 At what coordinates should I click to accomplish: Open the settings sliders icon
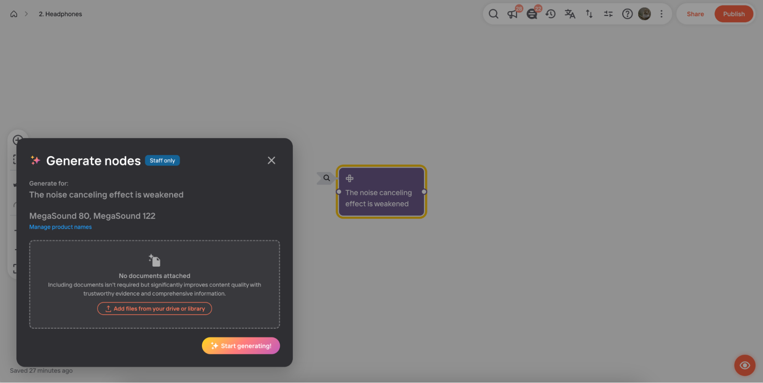tap(608, 14)
